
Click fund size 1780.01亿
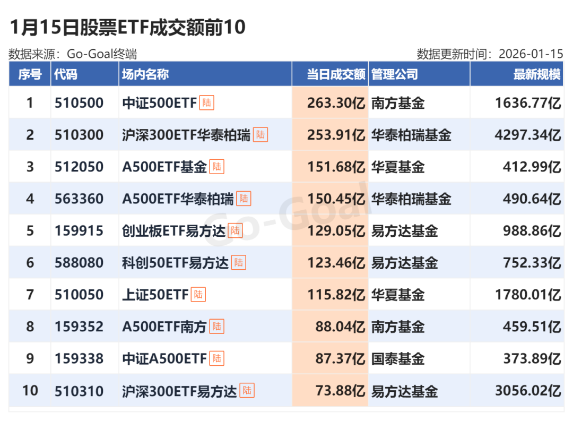[x=528, y=295]
